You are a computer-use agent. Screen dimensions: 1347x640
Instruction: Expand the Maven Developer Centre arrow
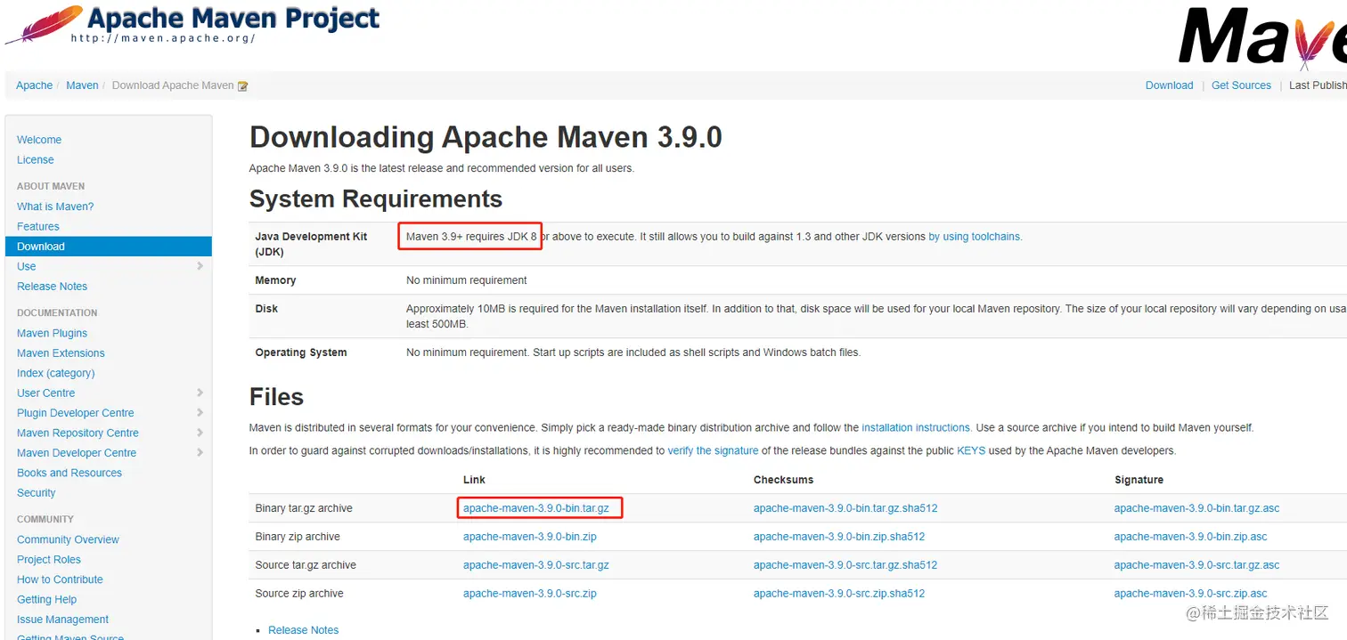200,453
